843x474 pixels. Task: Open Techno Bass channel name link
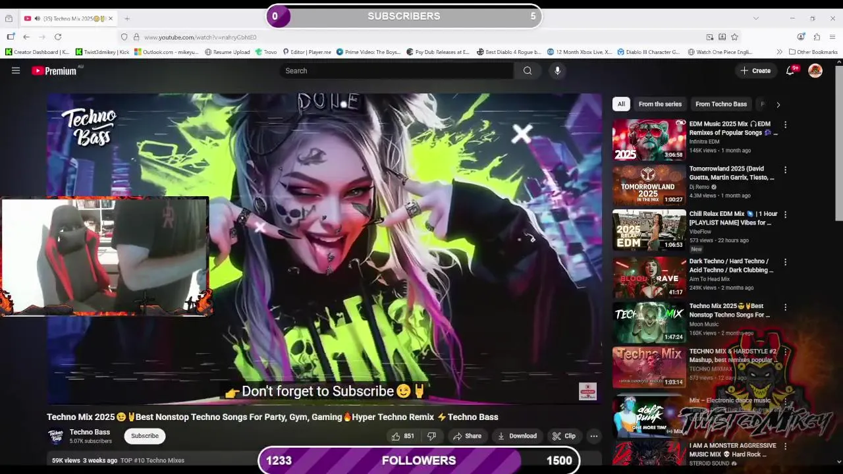coord(90,432)
